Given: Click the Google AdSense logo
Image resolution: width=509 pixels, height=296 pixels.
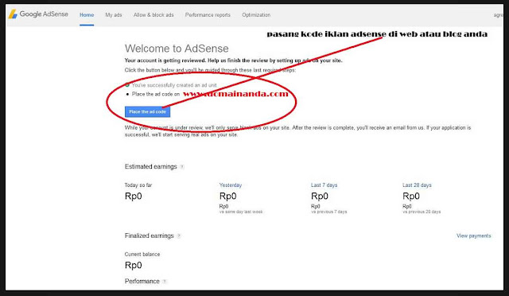Looking at the screenshot, I should pyautogui.click(x=38, y=14).
